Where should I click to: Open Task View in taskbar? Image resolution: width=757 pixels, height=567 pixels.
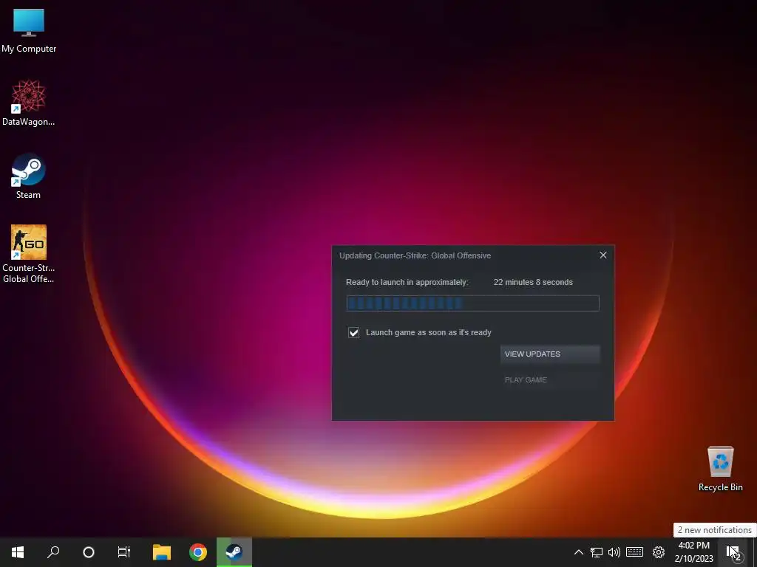[x=124, y=552]
